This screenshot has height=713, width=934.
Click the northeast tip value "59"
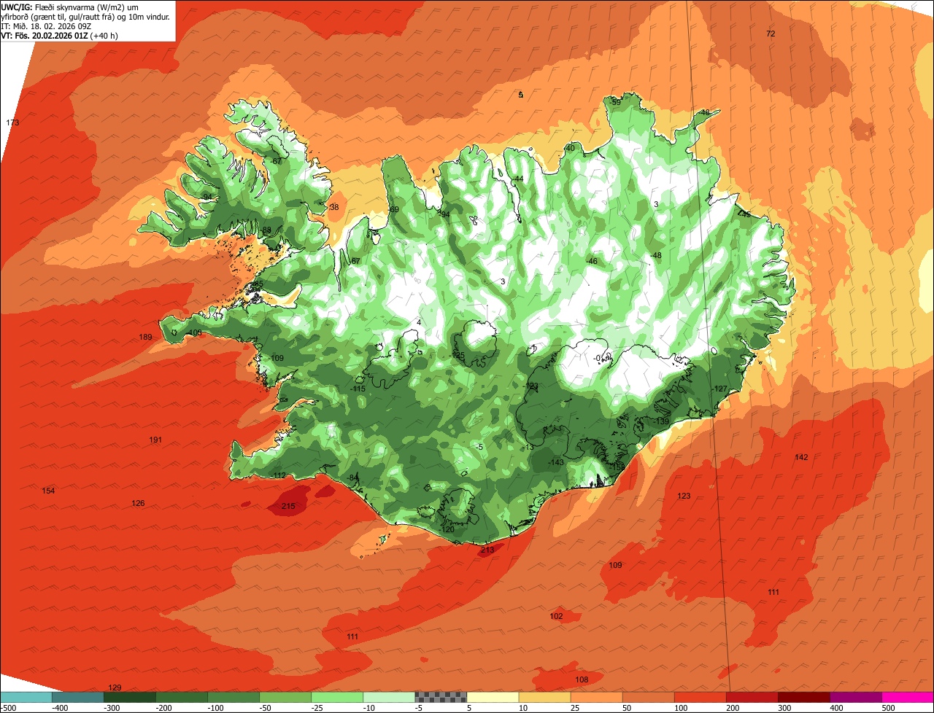616,103
